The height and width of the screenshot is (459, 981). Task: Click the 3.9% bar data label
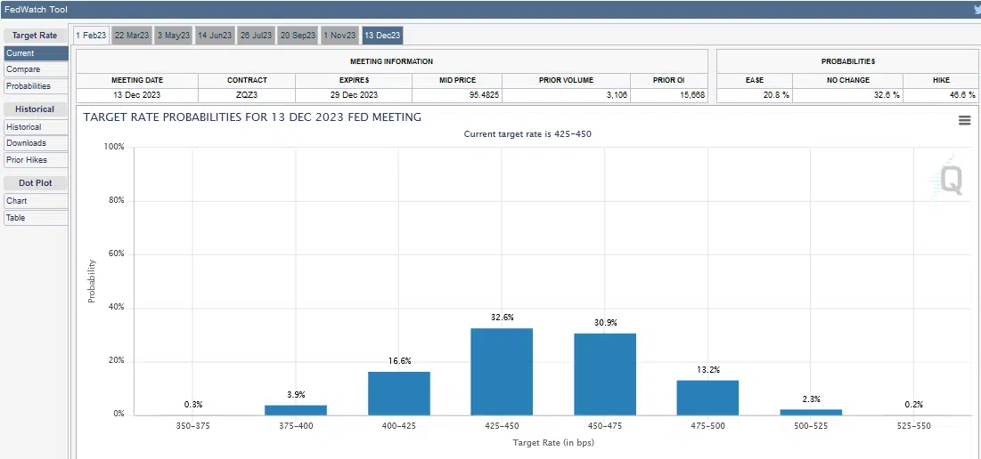pos(296,395)
